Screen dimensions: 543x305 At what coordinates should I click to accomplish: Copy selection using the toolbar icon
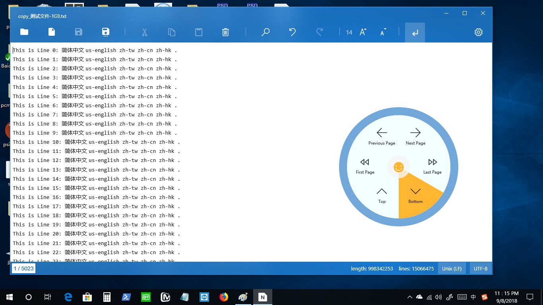(x=172, y=32)
